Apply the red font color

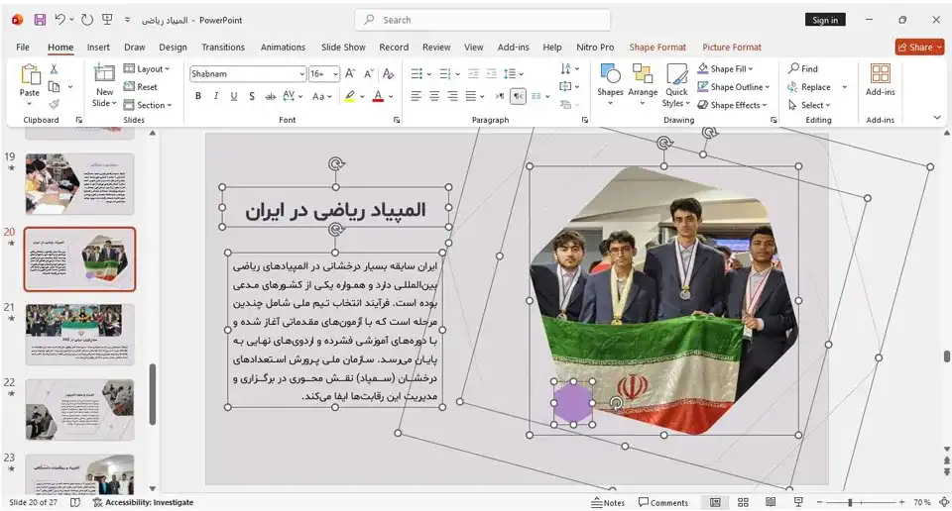[x=378, y=96]
